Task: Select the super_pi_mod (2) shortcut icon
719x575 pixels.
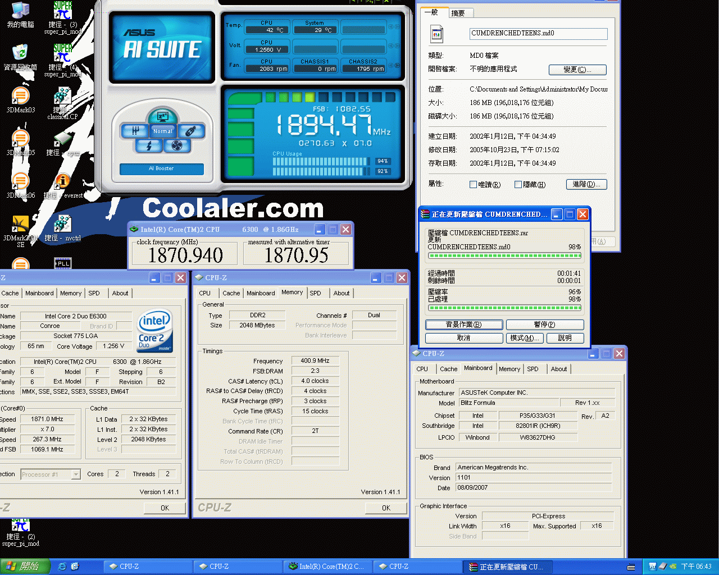Action: (21, 532)
